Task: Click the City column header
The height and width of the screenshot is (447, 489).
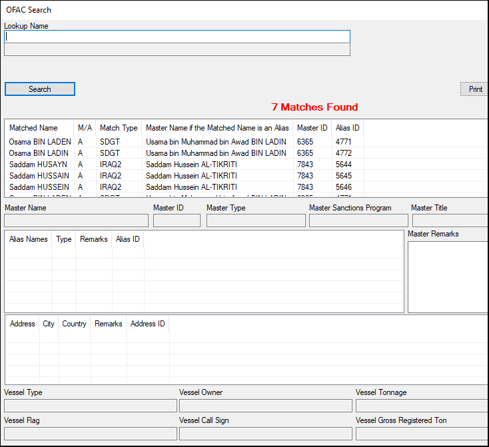Action: point(49,324)
